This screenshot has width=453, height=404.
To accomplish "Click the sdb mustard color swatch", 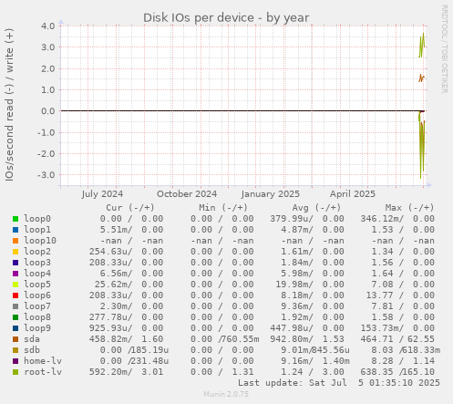I will pos(15,350).
